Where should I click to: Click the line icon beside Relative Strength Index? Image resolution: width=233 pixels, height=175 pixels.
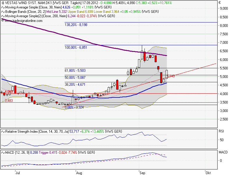[x=3, y=132]
